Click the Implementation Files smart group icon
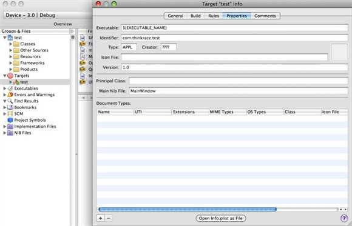Screen dimensions: 352x226 click(10, 127)
